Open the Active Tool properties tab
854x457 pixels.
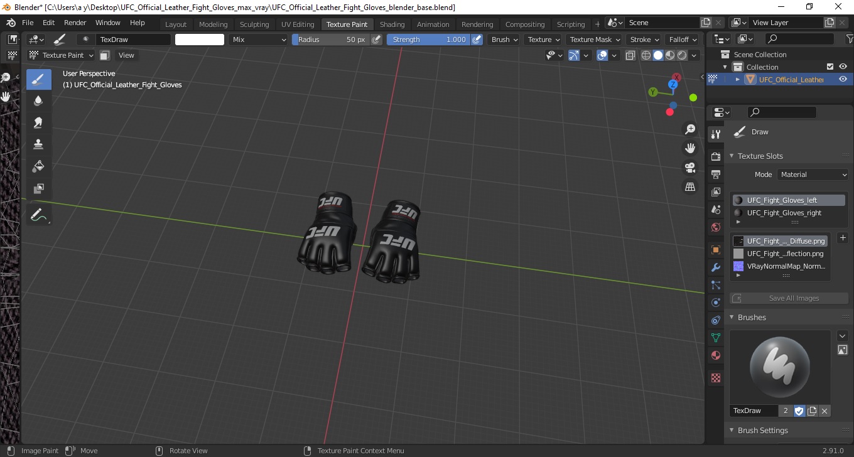(715, 134)
